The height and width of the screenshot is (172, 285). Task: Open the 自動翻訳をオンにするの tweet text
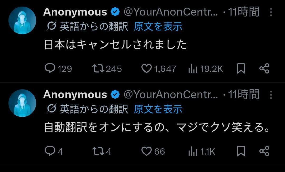coord(157,128)
